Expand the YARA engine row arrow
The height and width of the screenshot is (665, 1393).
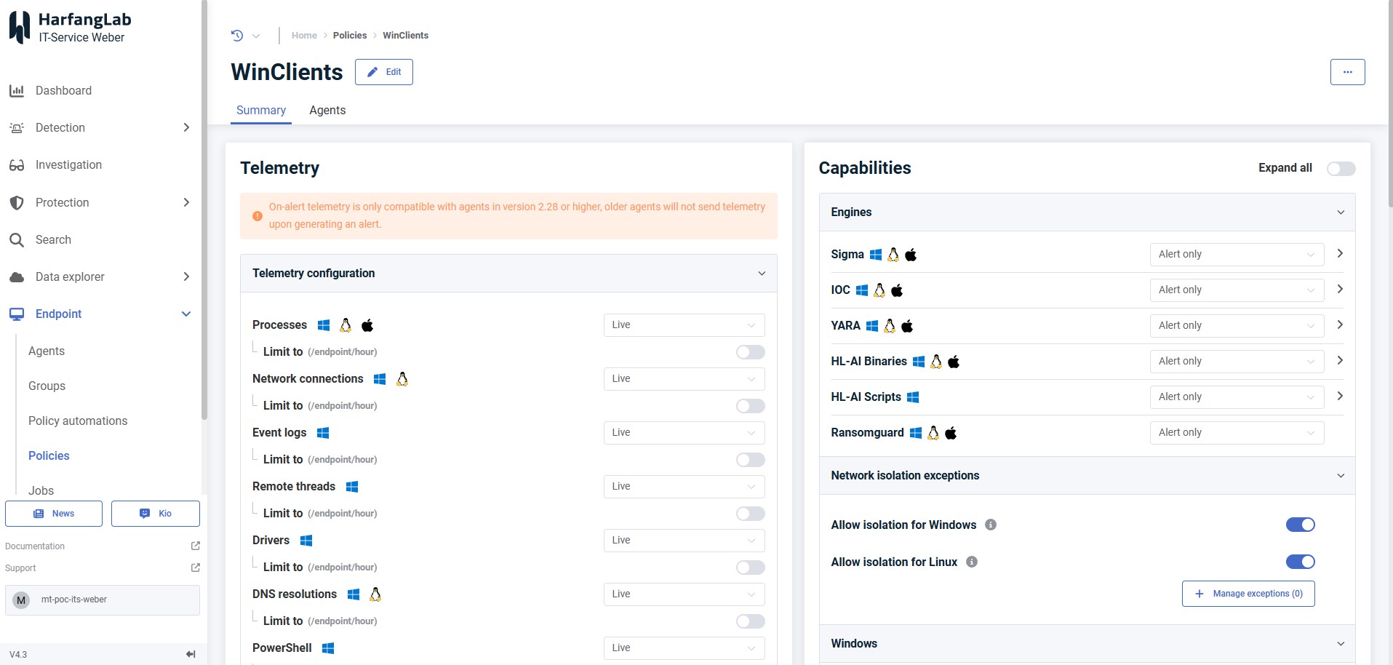tap(1340, 325)
